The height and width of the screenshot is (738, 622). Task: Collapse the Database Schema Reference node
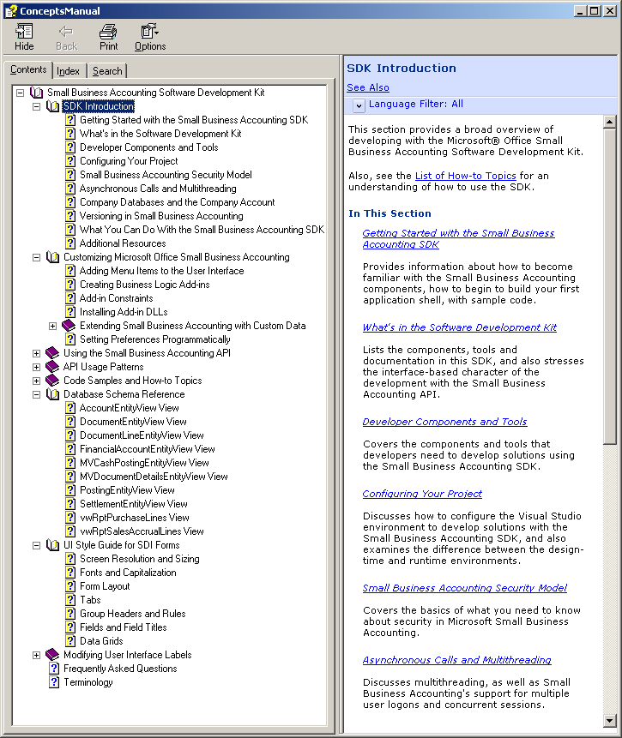(x=36, y=394)
